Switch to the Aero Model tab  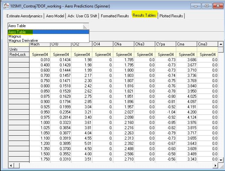55,16
